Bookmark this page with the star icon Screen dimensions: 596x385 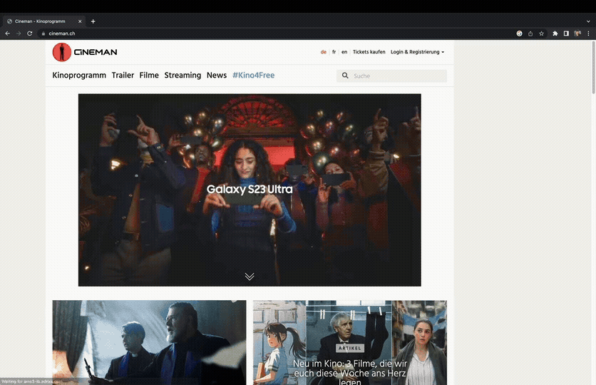(x=541, y=34)
